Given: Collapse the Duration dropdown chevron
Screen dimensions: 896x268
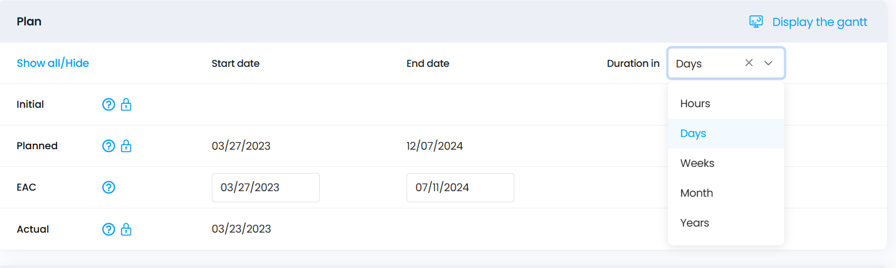Looking at the screenshot, I should pyautogui.click(x=768, y=63).
